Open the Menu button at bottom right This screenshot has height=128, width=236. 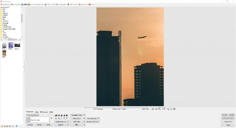[x=228, y=125]
